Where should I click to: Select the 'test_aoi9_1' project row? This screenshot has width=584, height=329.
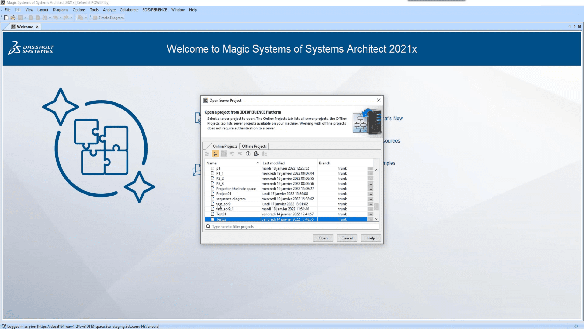click(286, 209)
